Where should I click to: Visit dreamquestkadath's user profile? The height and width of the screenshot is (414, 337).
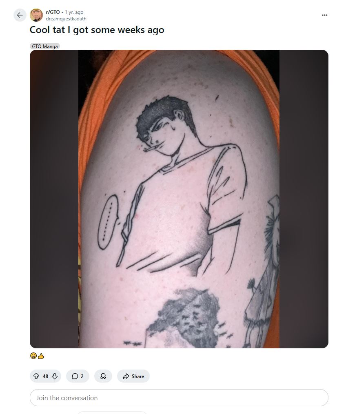pos(66,19)
